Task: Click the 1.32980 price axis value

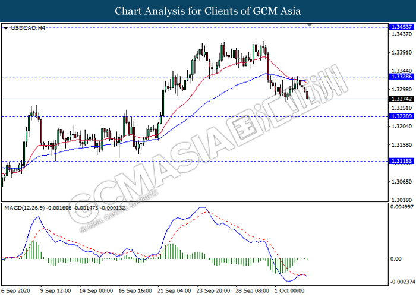Action: pyautogui.click(x=402, y=89)
